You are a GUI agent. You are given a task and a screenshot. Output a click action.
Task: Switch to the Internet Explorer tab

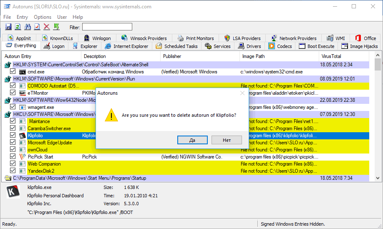pyautogui.click(x=126, y=46)
